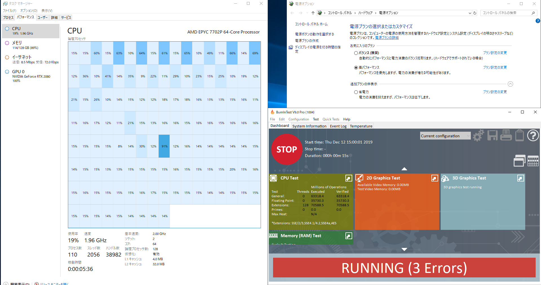The image size is (541, 285).
Task: Collapse the additional plans section
Action: click(x=510, y=84)
